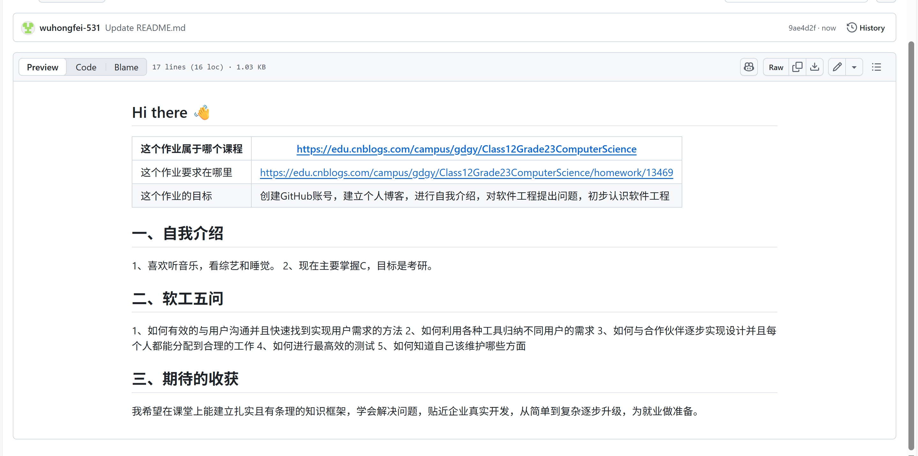The width and height of the screenshot is (918, 456).
Task: Click the Raw button
Action: click(775, 67)
